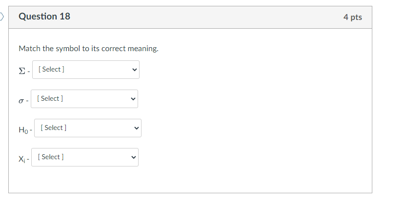The height and width of the screenshot is (203, 406).
Task: Open the lowercase sigma (σ) dropdown
Action: click(84, 99)
